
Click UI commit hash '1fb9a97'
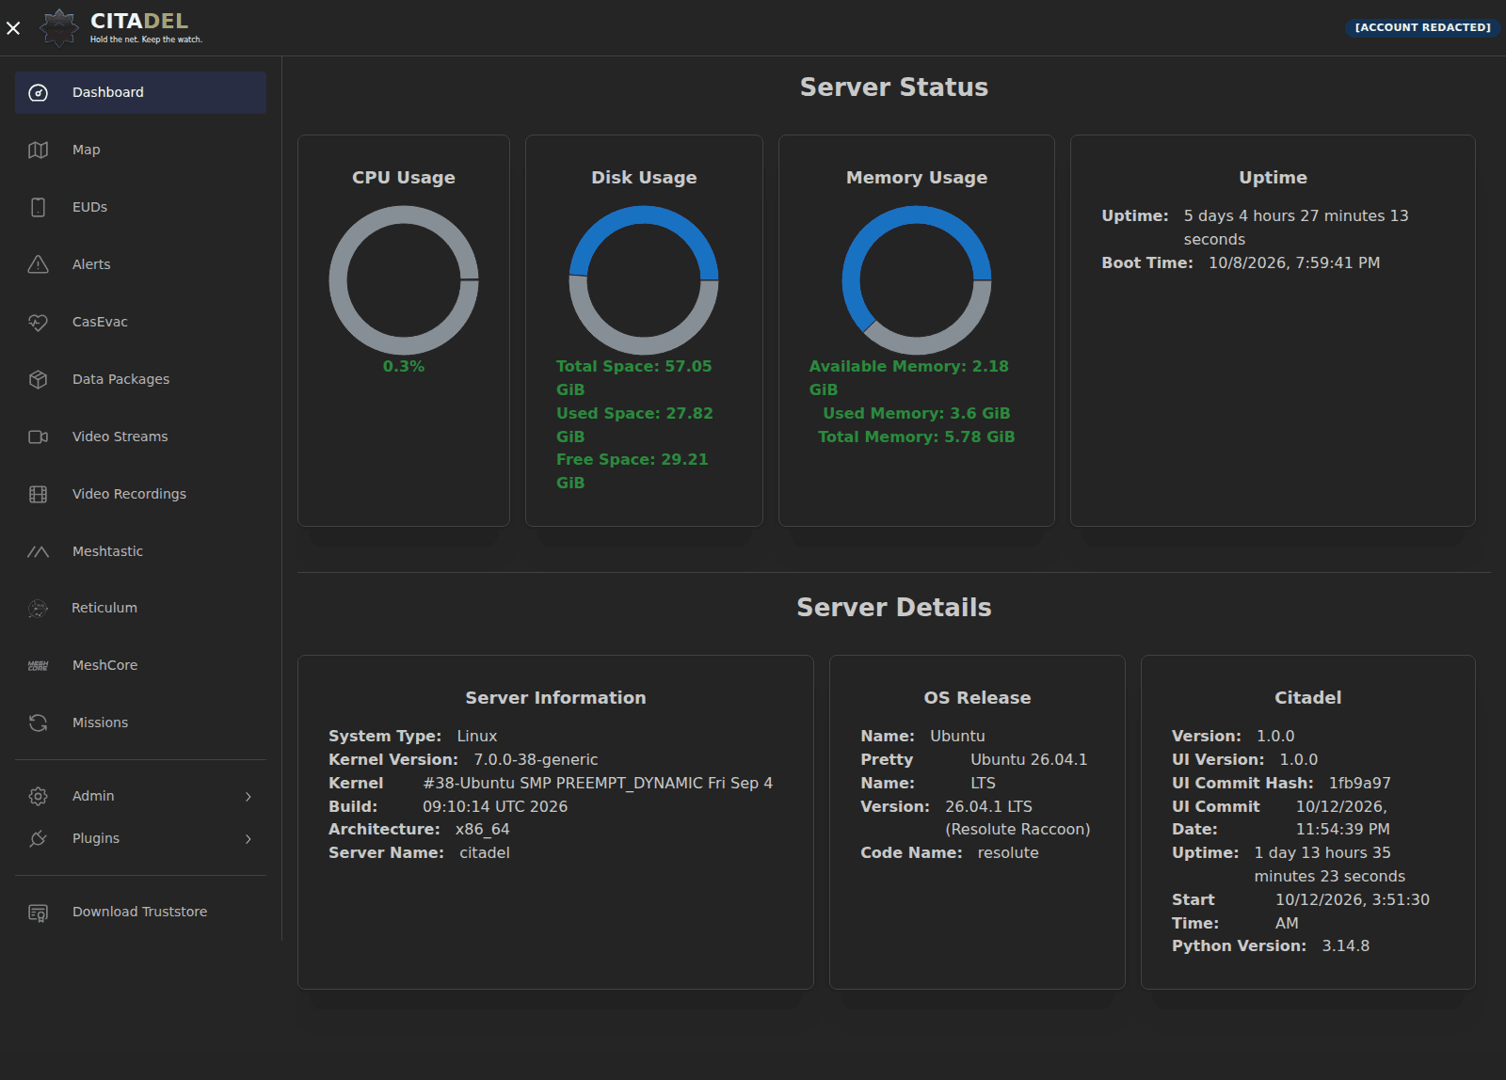pyautogui.click(x=1360, y=783)
